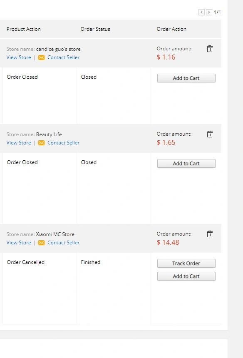This screenshot has height=358, width=243.
Task: Add the $14.48 order to cart
Action: (186, 276)
